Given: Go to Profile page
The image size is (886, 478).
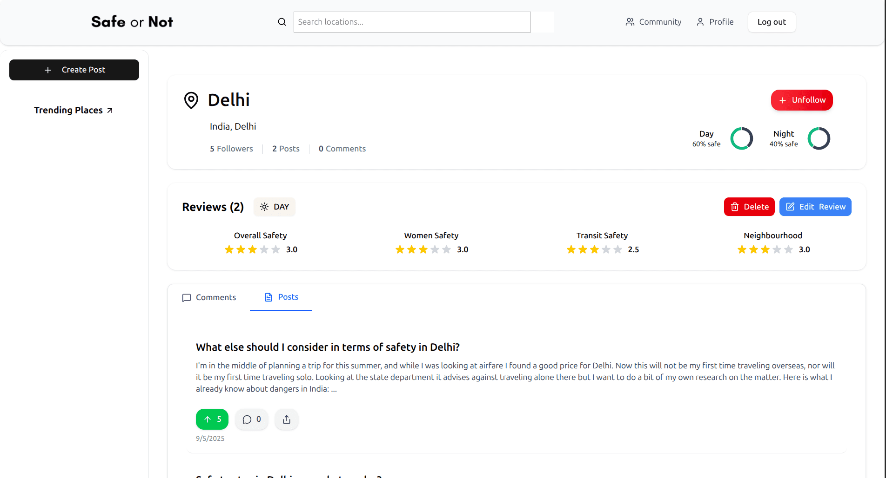Looking at the screenshot, I should (715, 22).
